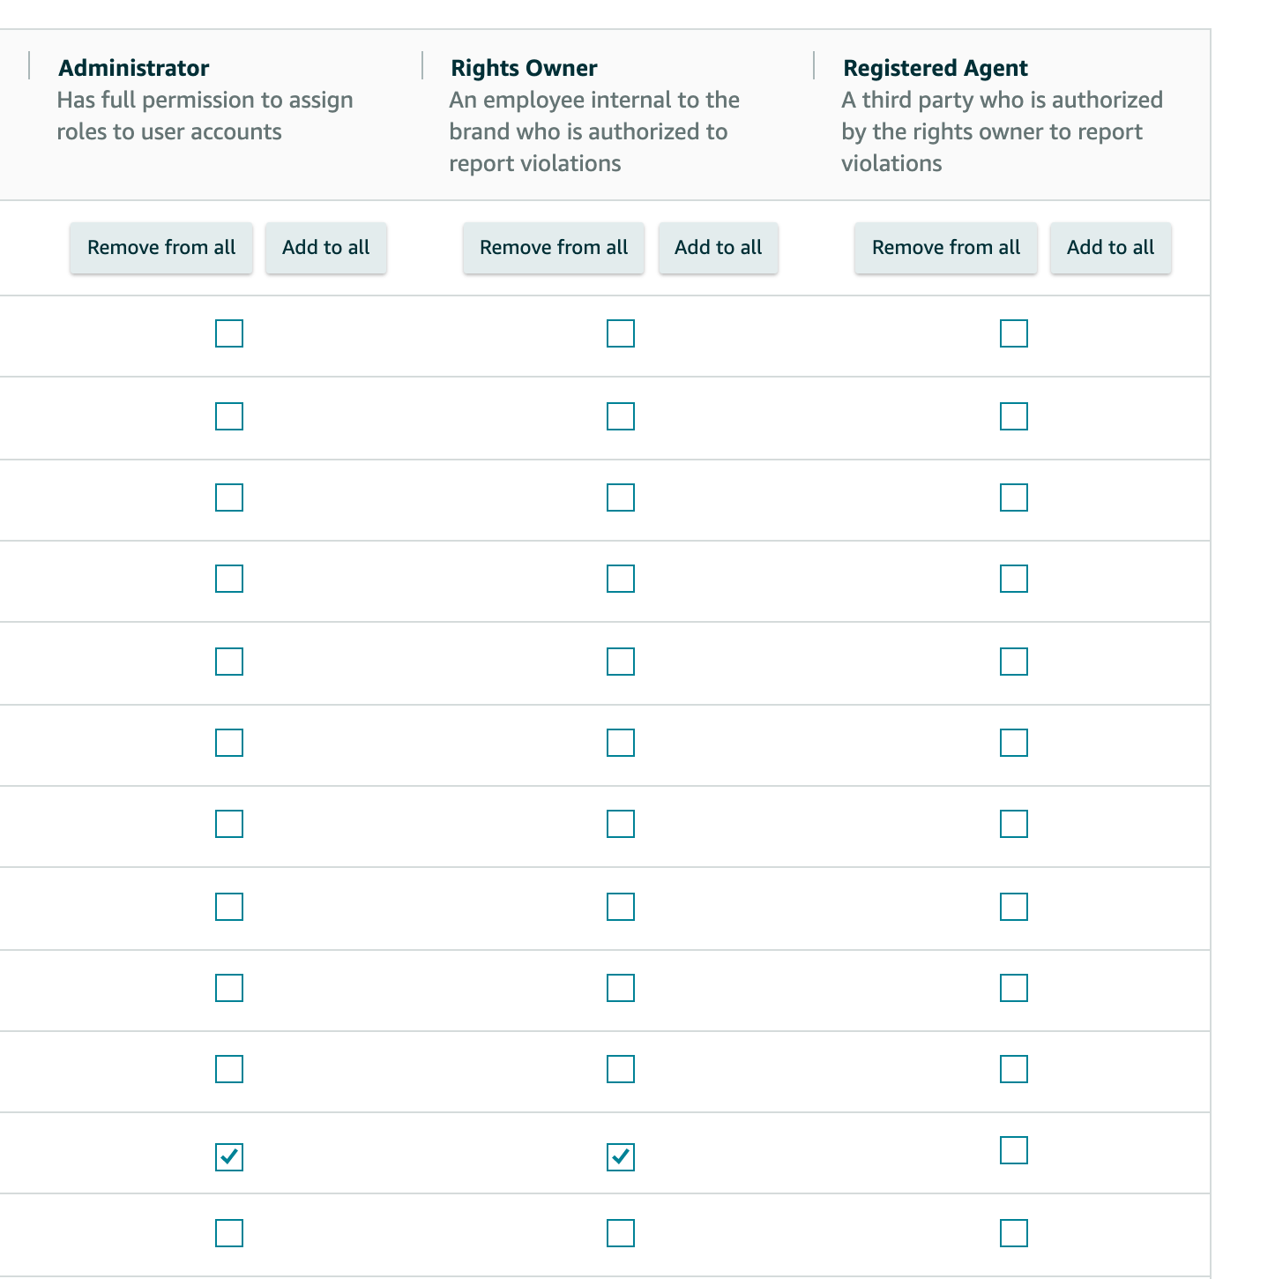Check first row Administrator checkbox
This screenshot has width=1275, height=1279.
[229, 333]
